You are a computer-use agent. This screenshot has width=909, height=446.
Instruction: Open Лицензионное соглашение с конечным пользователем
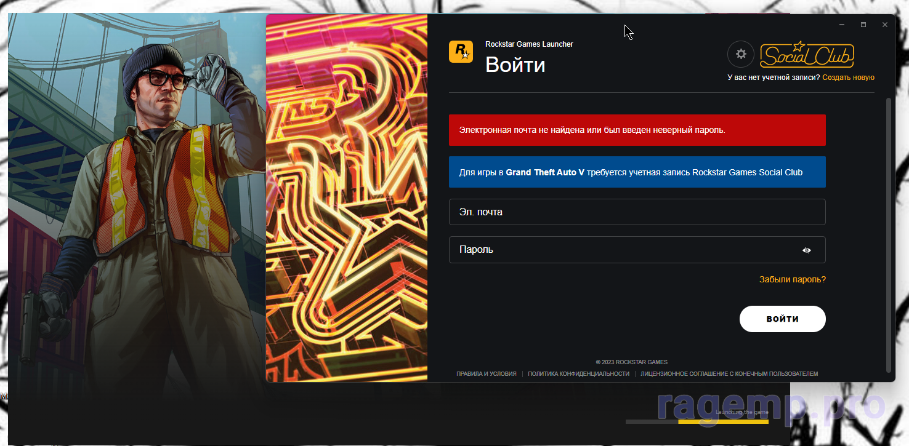[x=729, y=374]
